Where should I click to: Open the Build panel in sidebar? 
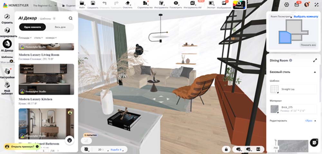coord(7,19)
